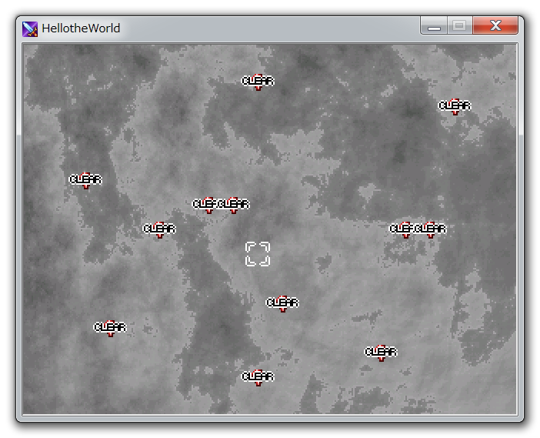Click the white bracket selection cursor

point(258,254)
